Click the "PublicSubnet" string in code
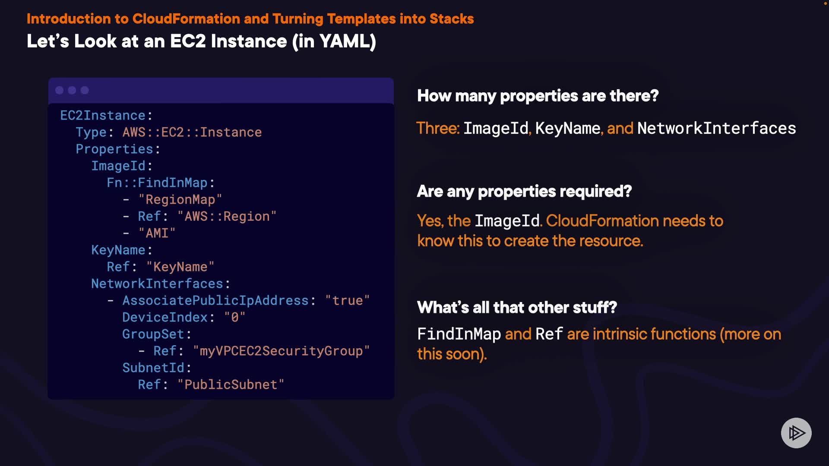 coord(231,385)
